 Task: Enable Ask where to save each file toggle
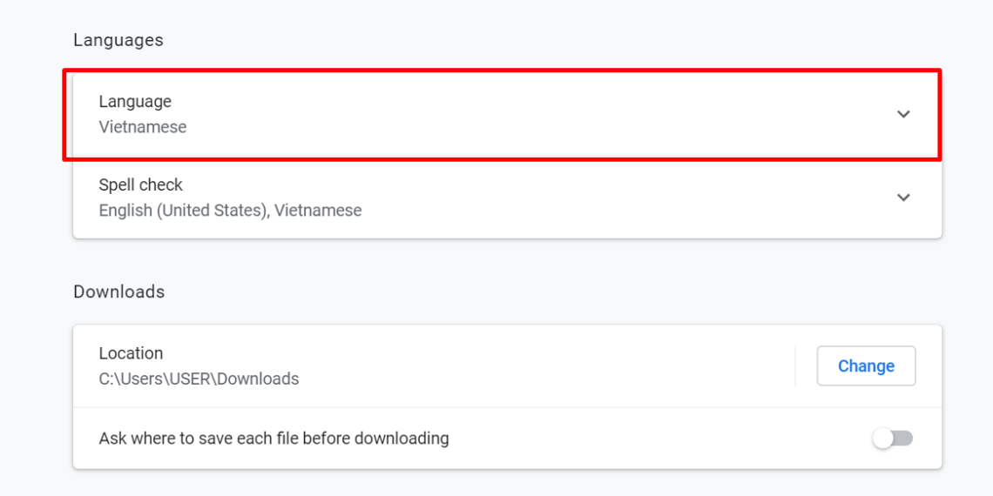[x=893, y=439]
